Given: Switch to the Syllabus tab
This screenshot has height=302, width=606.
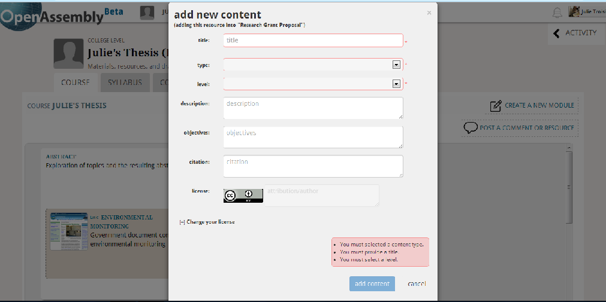Looking at the screenshot, I should tap(125, 83).
